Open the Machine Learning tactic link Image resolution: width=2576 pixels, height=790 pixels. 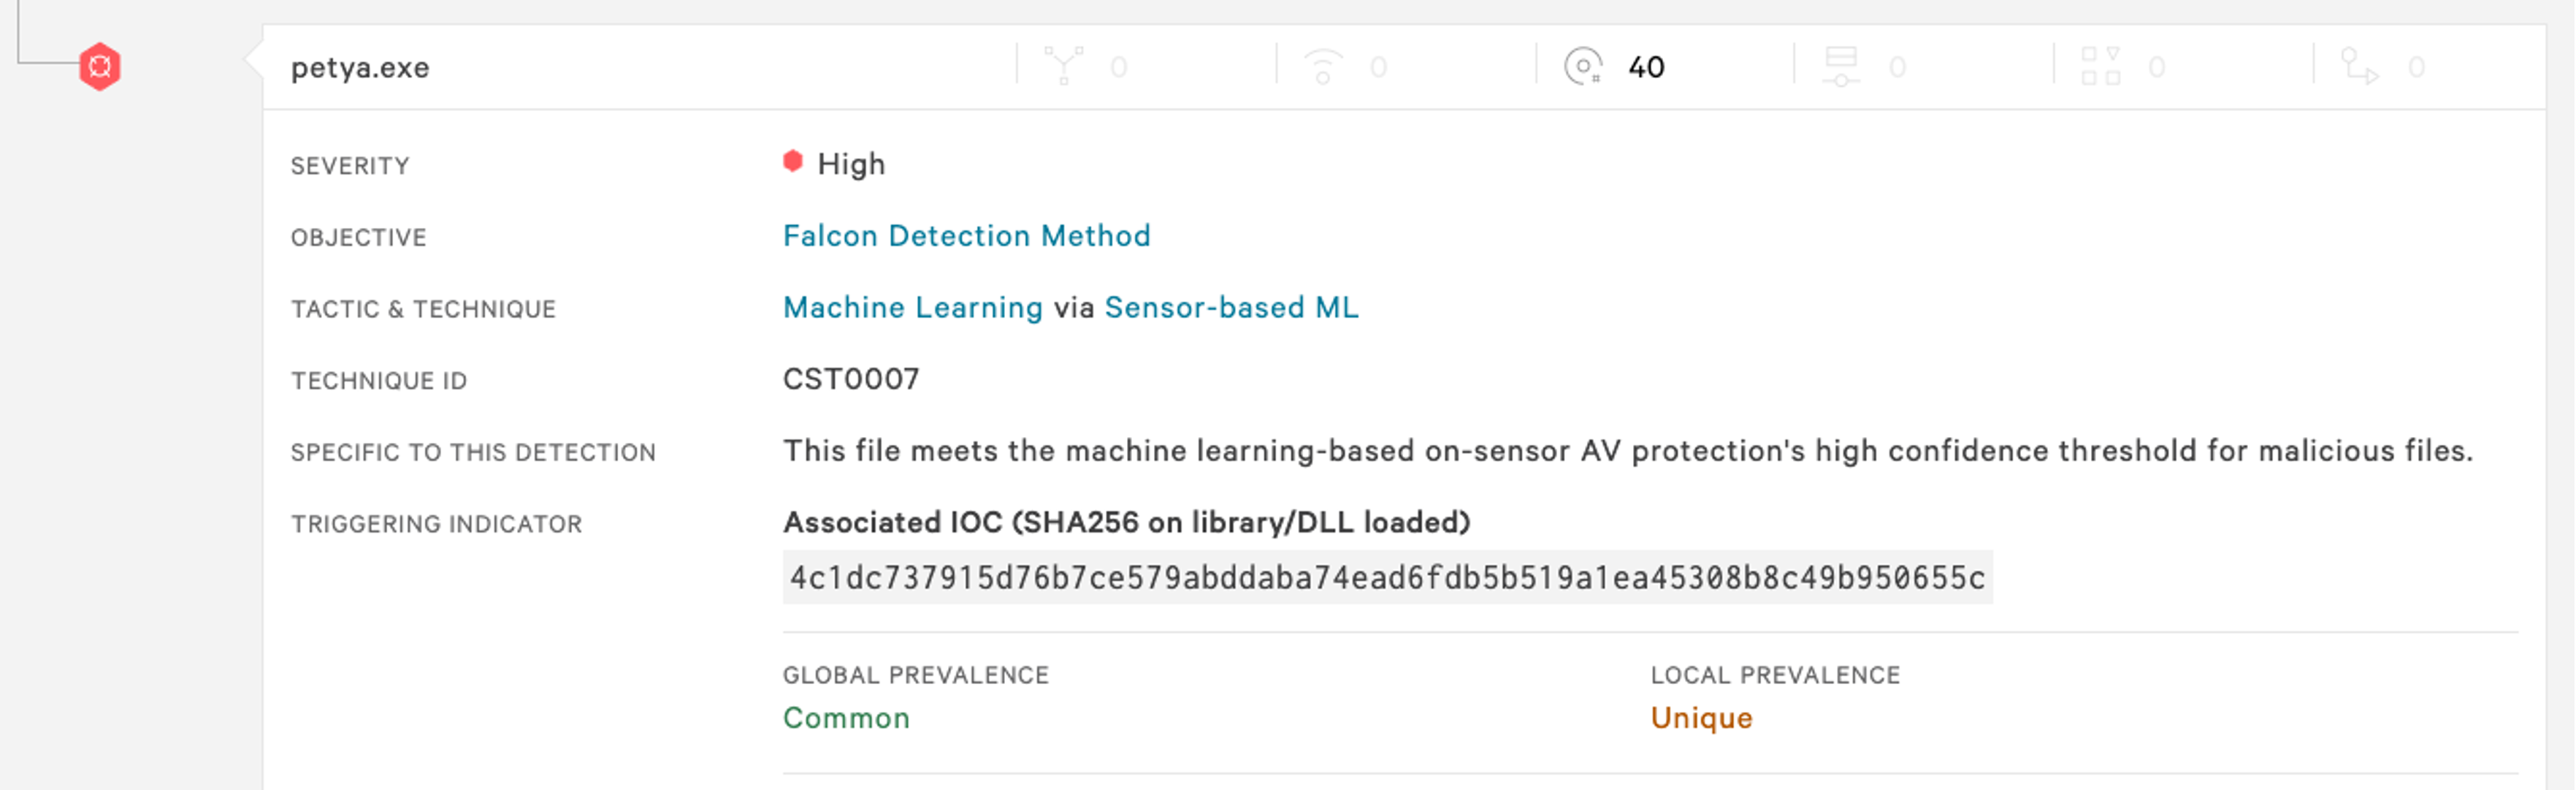tap(912, 308)
